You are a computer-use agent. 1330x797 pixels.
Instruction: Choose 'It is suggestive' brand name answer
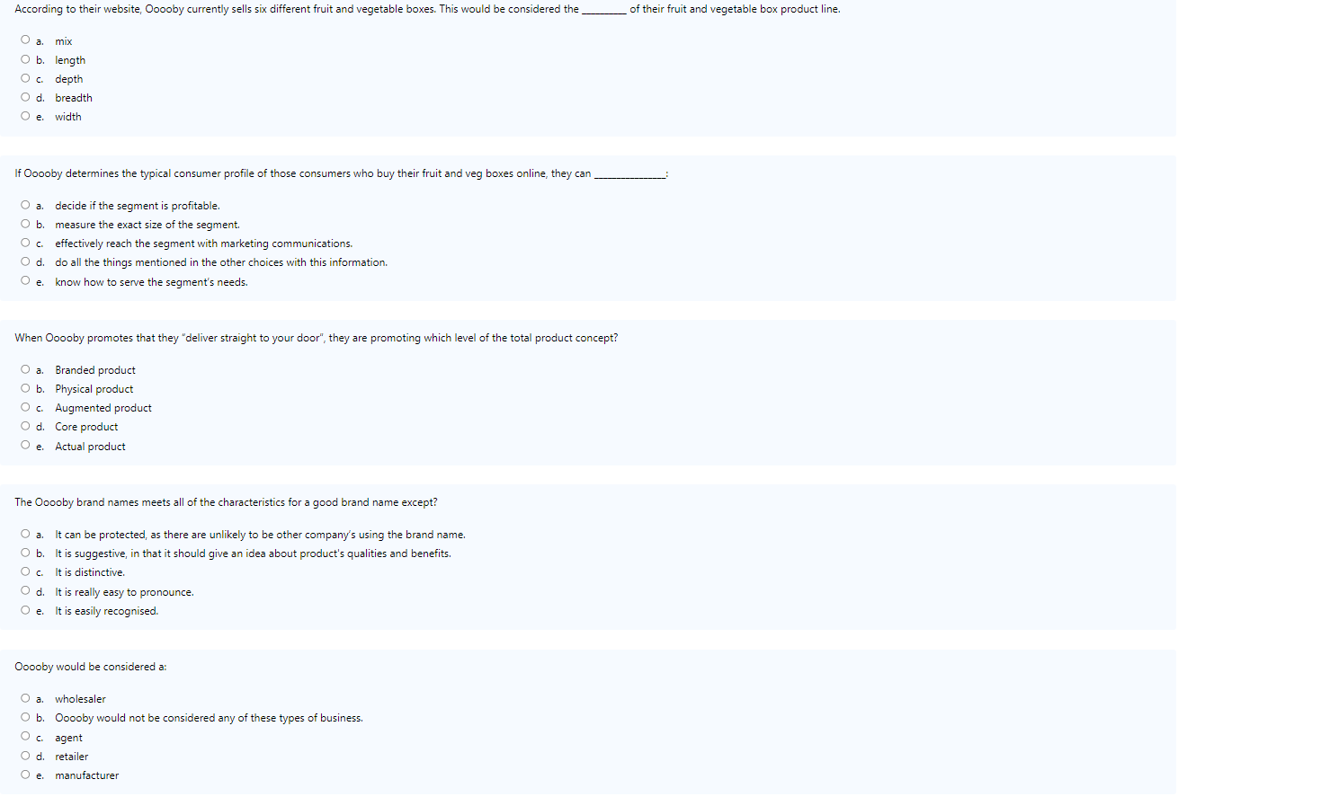tap(25, 552)
